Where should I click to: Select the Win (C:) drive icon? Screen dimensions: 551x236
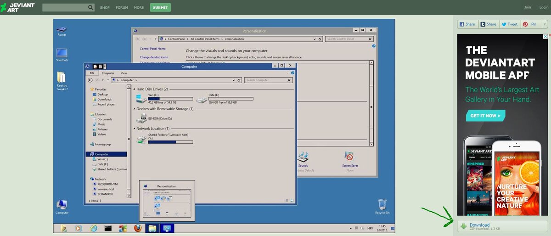(x=141, y=99)
